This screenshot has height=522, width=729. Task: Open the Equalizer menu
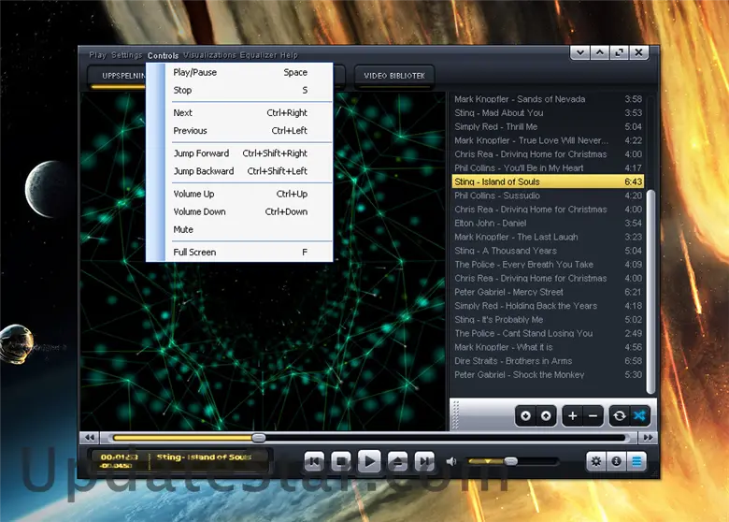pyautogui.click(x=259, y=55)
